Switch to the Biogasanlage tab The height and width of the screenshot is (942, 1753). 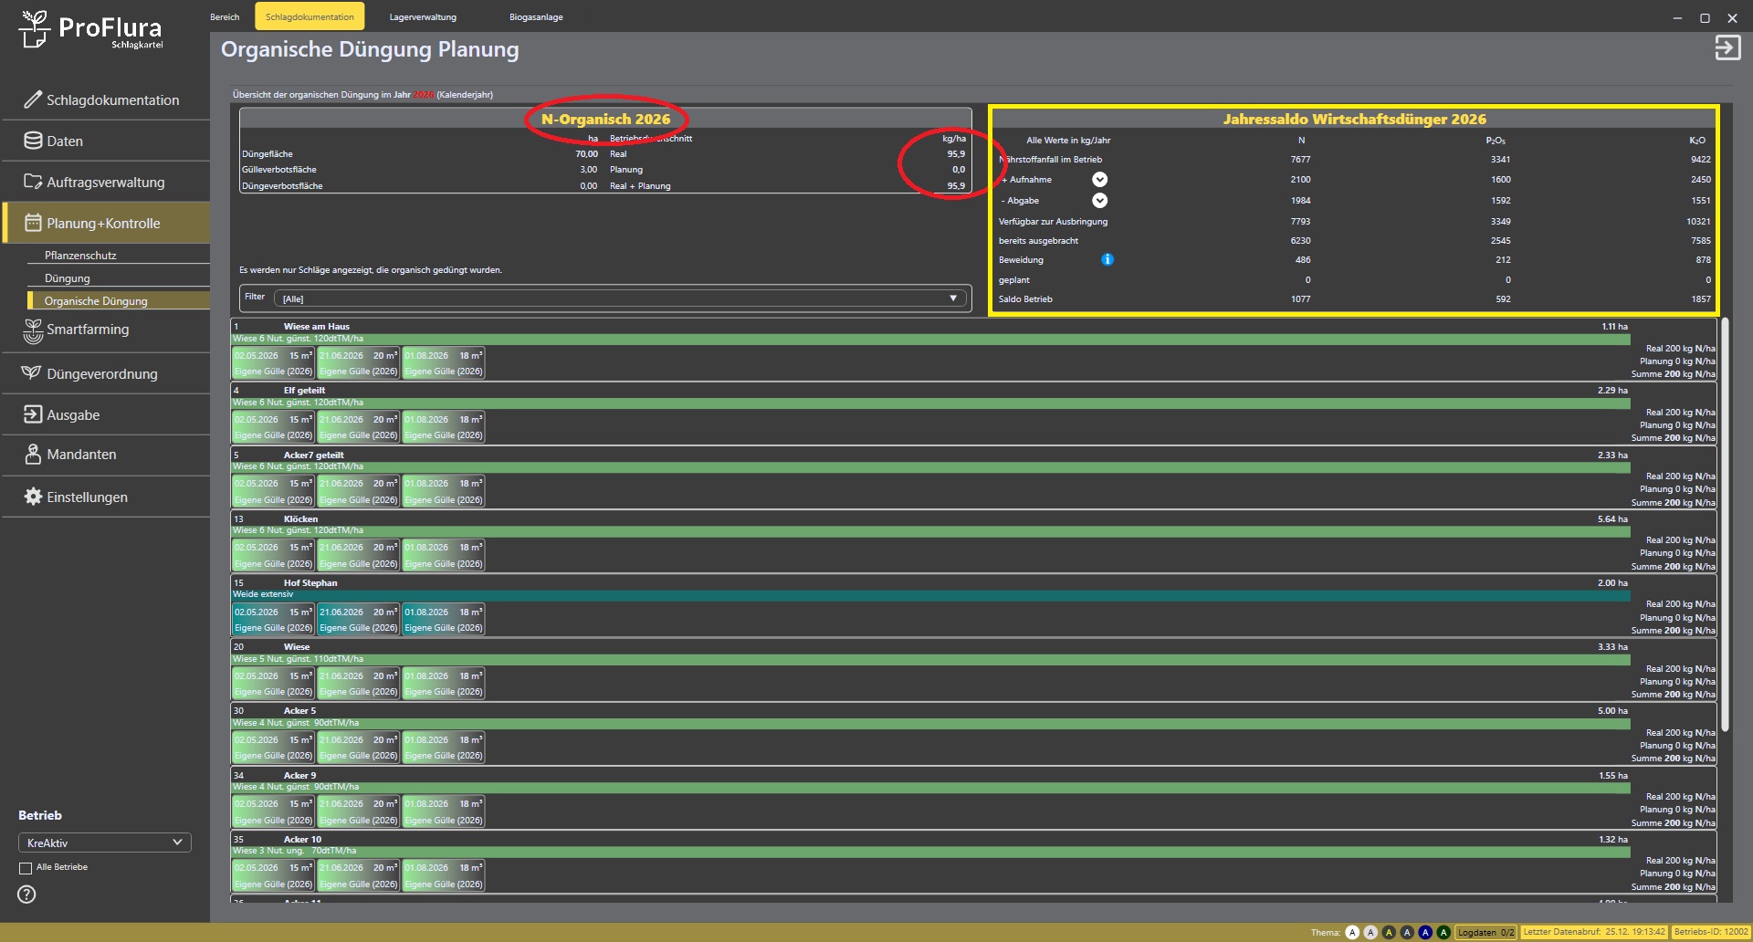coord(536,16)
